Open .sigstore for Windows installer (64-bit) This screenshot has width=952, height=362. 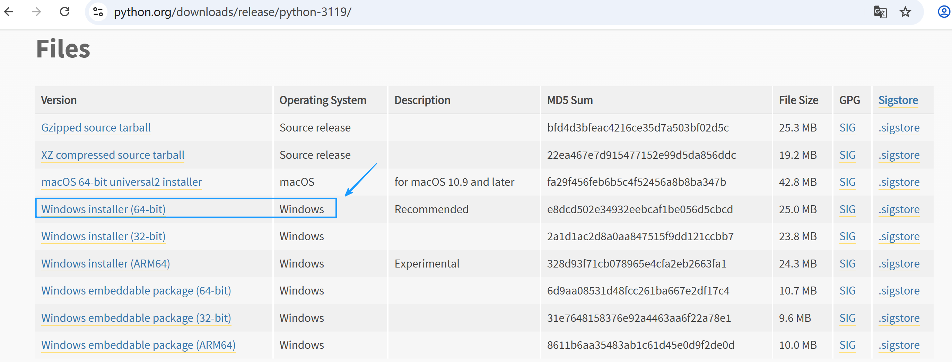899,209
